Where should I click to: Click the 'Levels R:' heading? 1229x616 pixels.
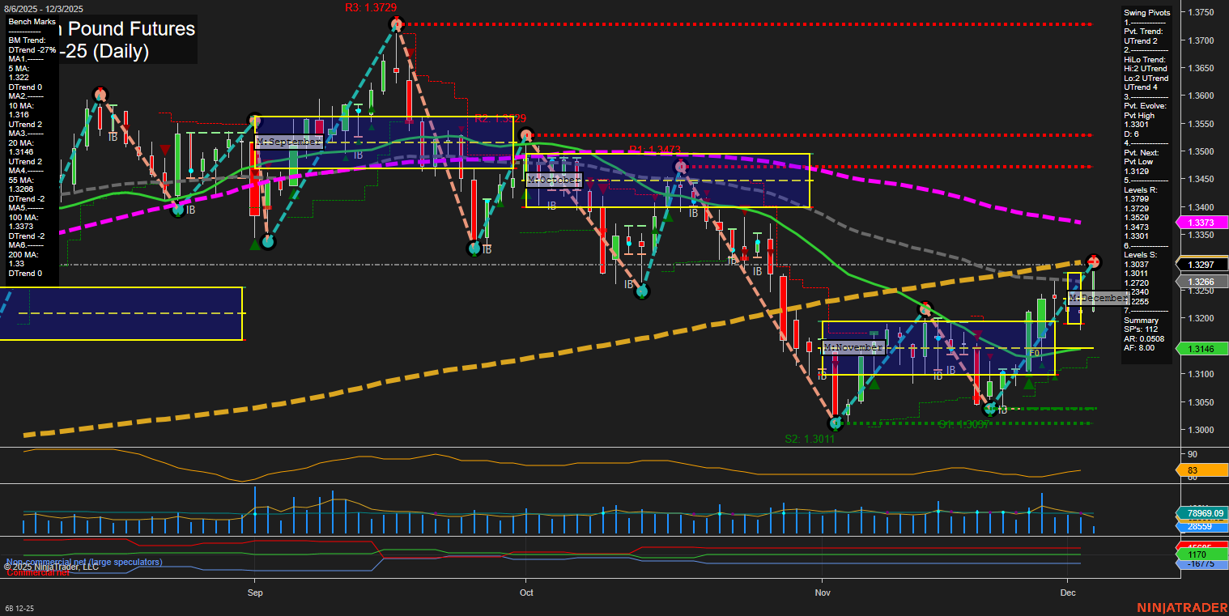tap(1142, 189)
